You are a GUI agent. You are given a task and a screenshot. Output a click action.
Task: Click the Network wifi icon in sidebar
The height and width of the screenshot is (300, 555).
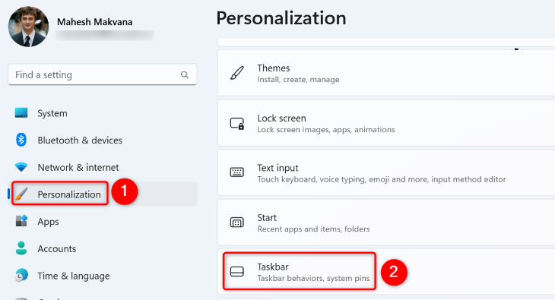[x=21, y=167]
